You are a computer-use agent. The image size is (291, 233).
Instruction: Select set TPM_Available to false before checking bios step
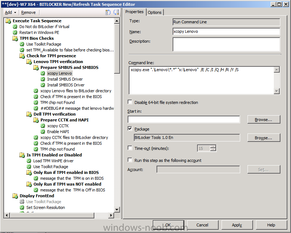(70, 50)
